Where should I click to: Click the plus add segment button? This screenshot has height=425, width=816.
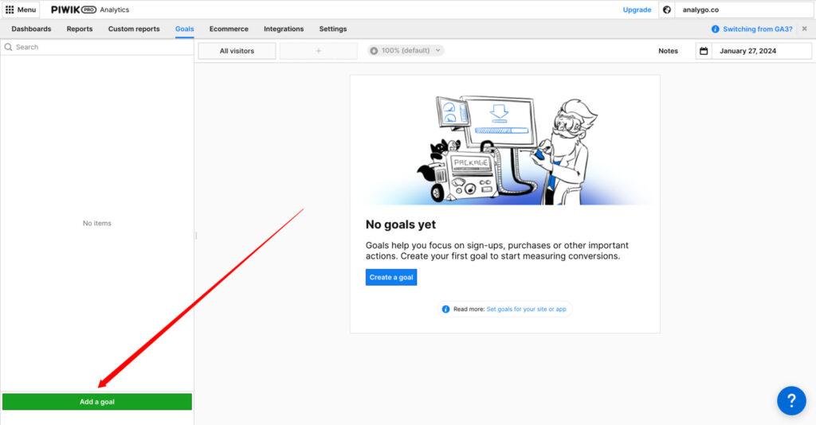click(x=318, y=51)
